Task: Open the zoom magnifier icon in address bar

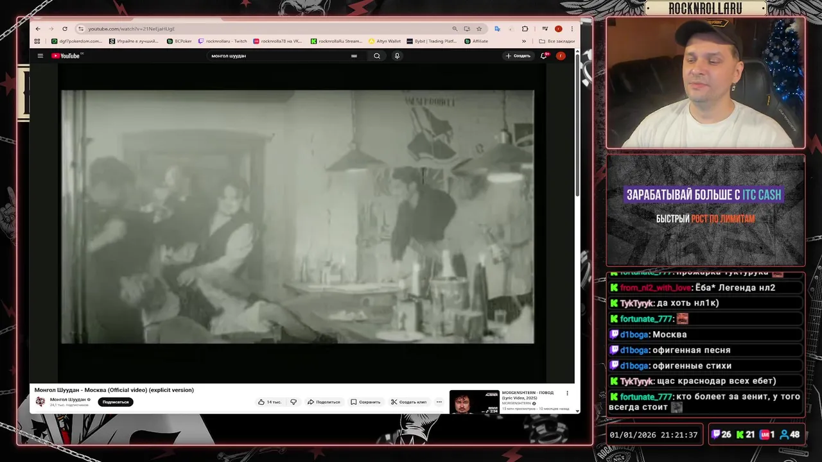Action: point(455,29)
